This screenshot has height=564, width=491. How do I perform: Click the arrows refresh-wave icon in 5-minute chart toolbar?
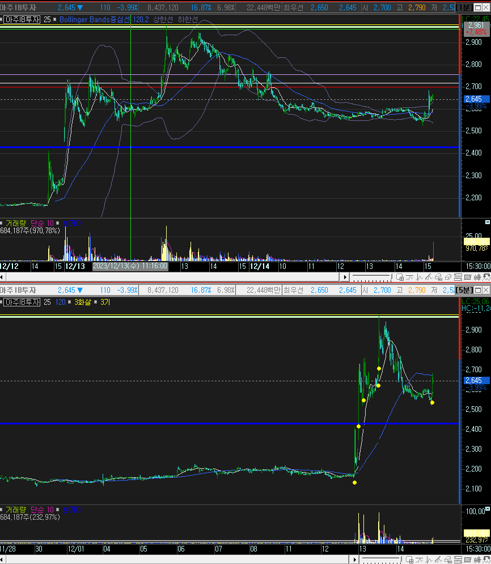[486, 559]
